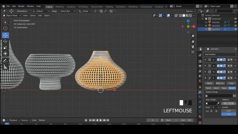
Task: Select the Cursor tool
Action: (x=5, y=28)
